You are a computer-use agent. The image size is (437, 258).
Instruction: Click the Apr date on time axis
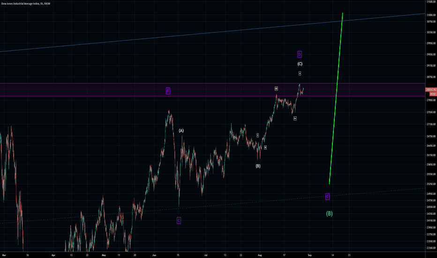53,255
